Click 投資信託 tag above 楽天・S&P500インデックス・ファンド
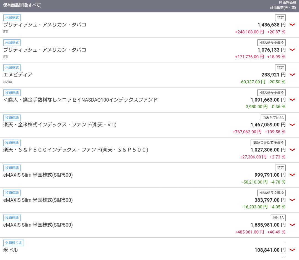This screenshot has width=299, height=260. pos(12,143)
